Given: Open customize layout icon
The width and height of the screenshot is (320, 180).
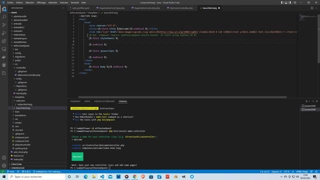Looking at the screenshot, I should tap(294, 2).
